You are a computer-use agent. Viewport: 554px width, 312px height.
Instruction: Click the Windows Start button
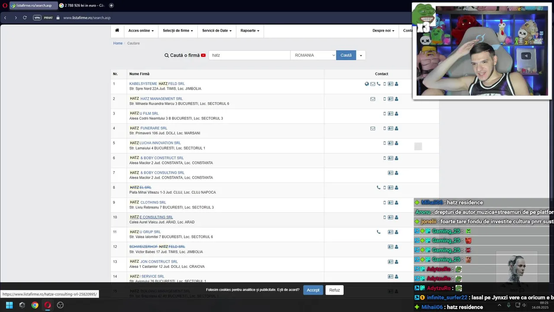click(x=9, y=305)
